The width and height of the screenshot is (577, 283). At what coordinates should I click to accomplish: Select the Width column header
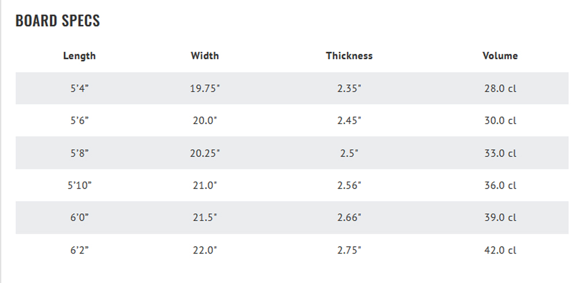pos(205,56)
